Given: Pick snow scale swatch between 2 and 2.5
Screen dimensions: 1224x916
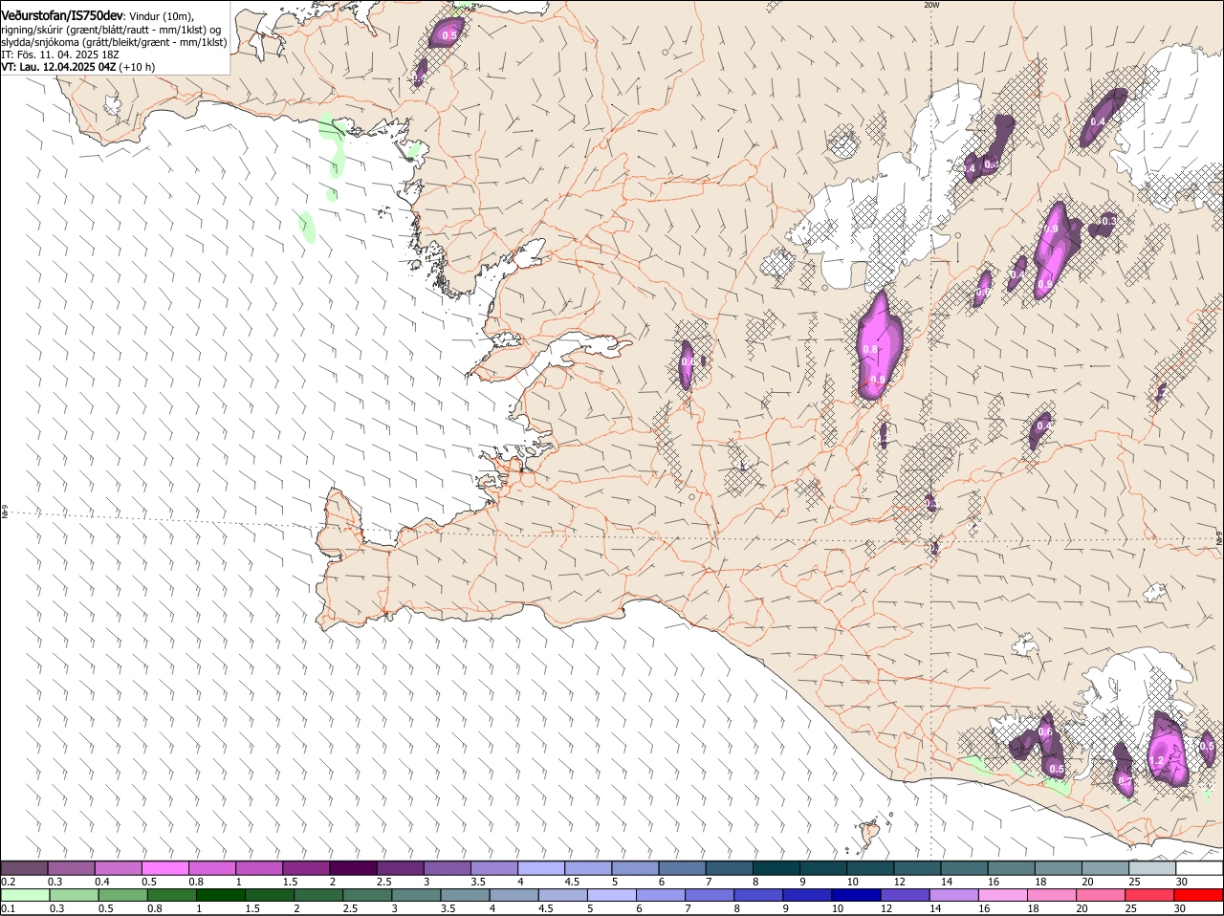Looking at the screenshot, I should pyautogui.click(x=354, y=868).
